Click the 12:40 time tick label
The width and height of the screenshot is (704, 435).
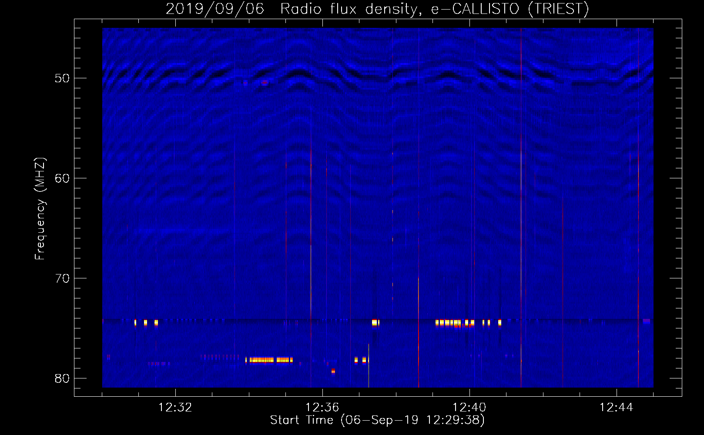(x=469, y=408)
